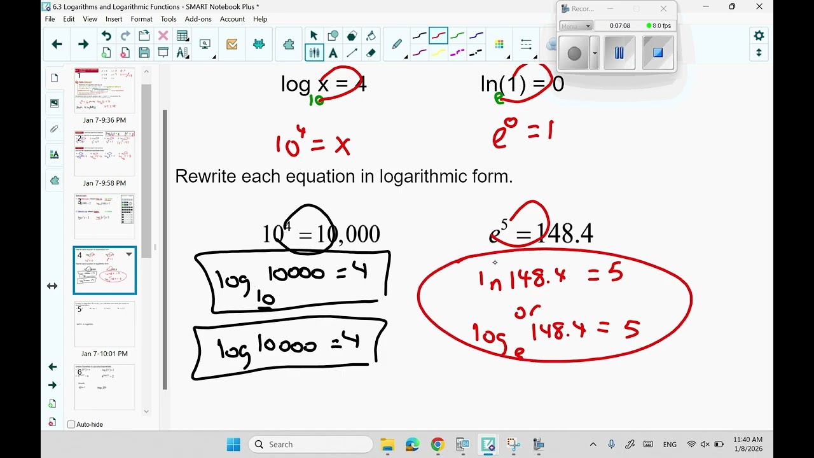Open the record options arrow in recorder
The image size is (814, 458).
point(595,53)
